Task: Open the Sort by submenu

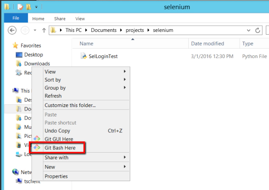Action: [86, 80]
